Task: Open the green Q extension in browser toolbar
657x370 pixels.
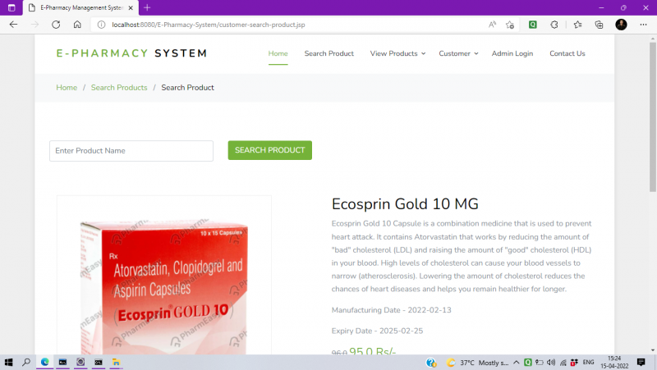Action: 532,25
